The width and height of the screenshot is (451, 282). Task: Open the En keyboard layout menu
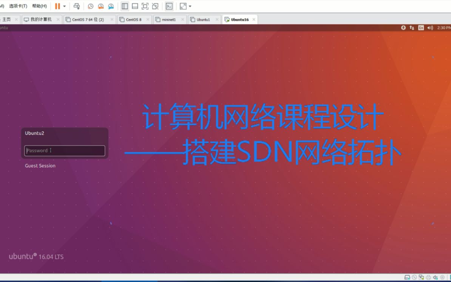point(420,28)
